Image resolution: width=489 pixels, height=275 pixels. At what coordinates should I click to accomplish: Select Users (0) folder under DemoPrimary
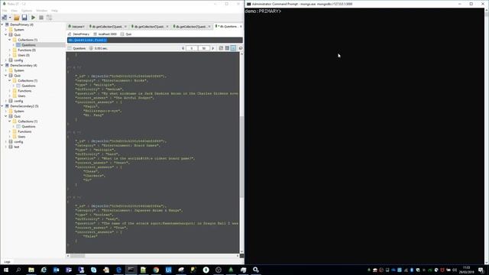click(24, 55)
